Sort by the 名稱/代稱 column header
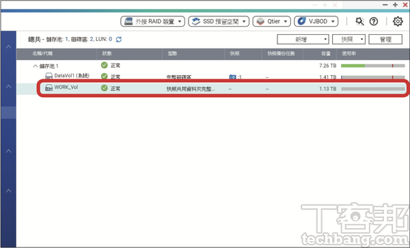 (42, 53)
